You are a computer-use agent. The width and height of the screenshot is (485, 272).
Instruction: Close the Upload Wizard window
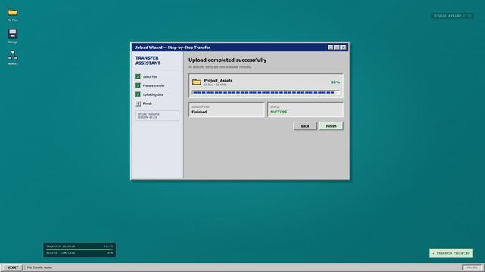(x=344, y=48)
